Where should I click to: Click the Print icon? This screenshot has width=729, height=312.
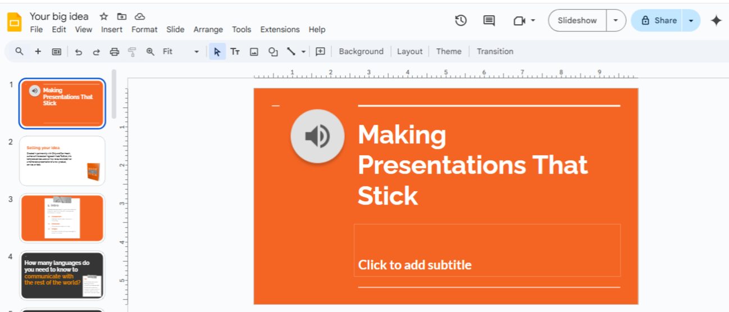[x=115, y=51]
